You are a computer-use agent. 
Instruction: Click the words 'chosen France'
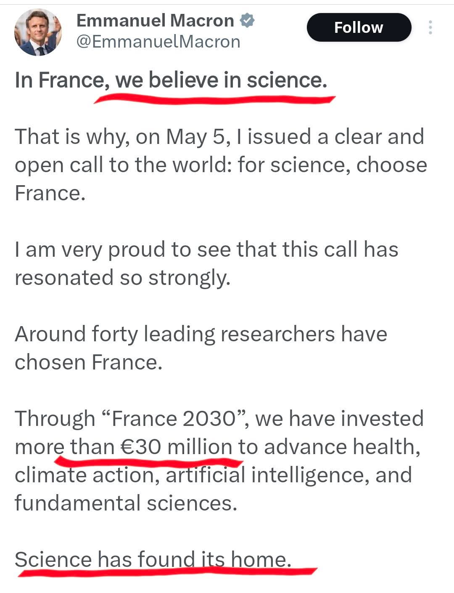click(x=88, y=362)
